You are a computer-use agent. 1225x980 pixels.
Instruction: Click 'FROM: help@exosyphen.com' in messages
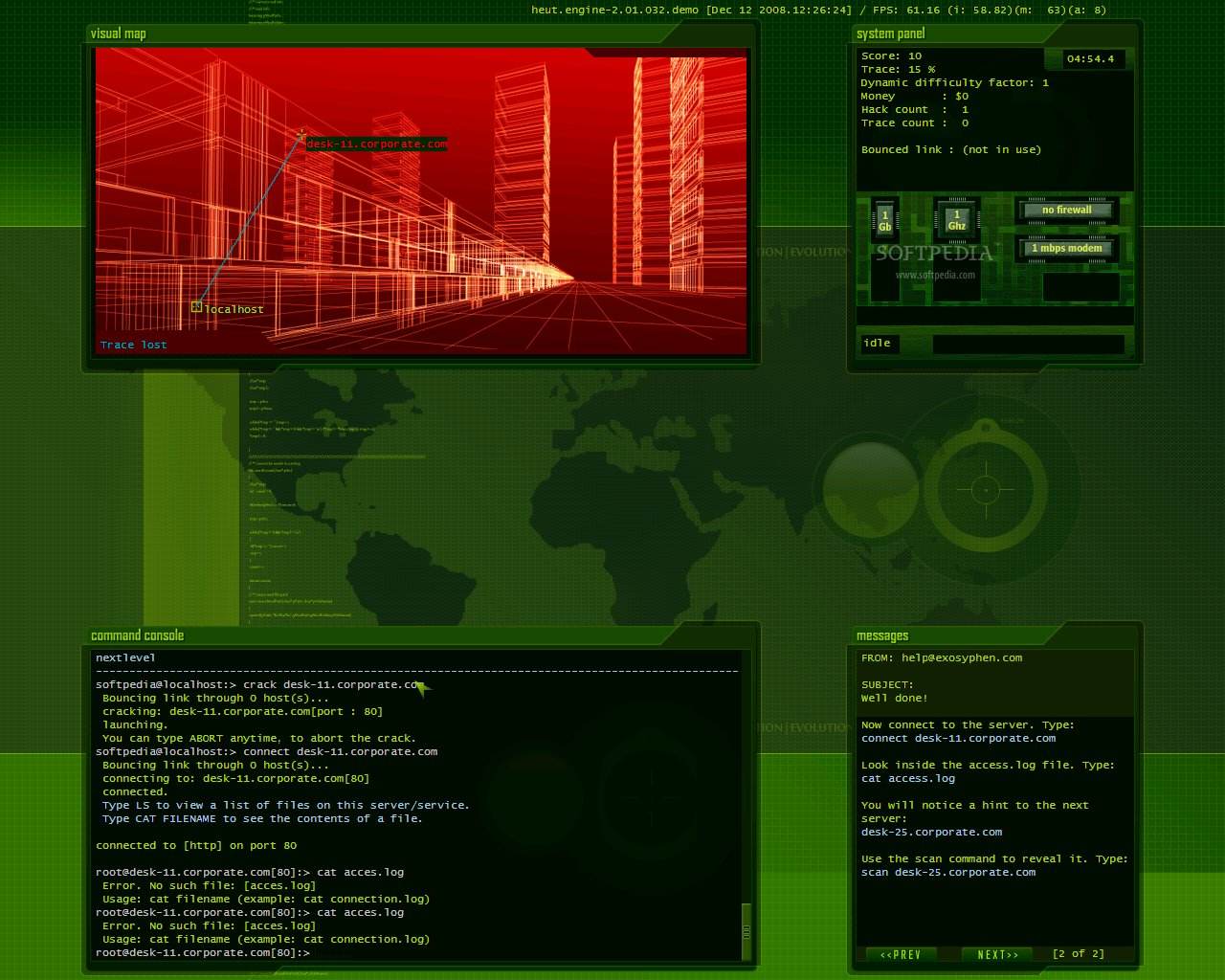(942, 657)
